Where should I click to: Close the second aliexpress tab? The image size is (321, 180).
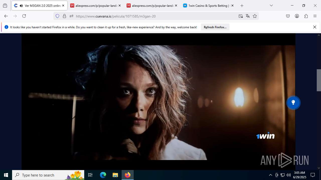point(176,5)
